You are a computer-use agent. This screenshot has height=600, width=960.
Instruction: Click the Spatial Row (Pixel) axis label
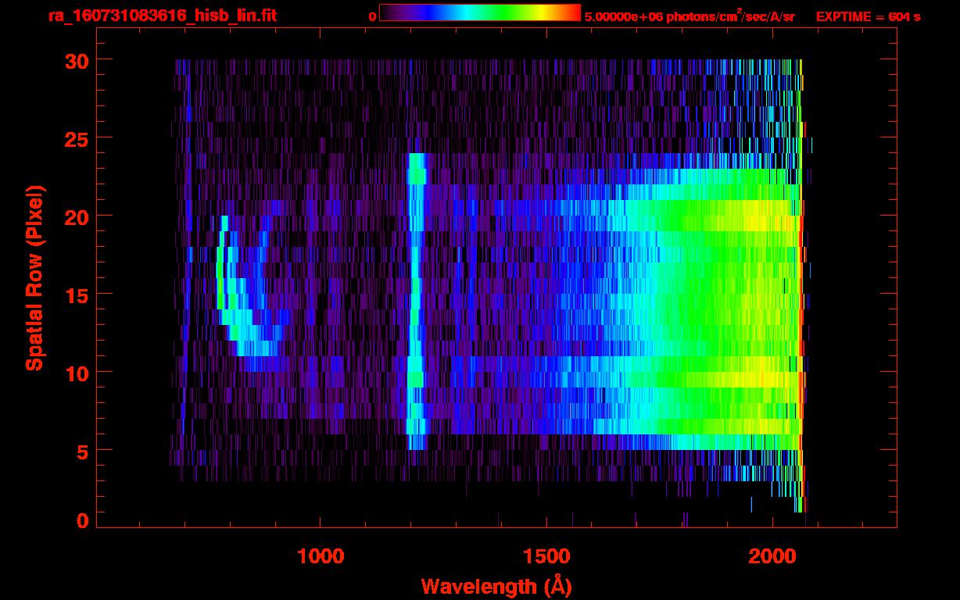(34, 278)
